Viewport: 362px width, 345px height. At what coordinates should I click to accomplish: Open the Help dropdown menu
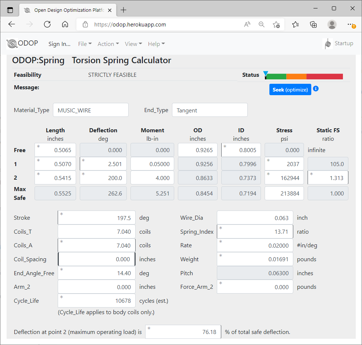[x=156, y=44]
